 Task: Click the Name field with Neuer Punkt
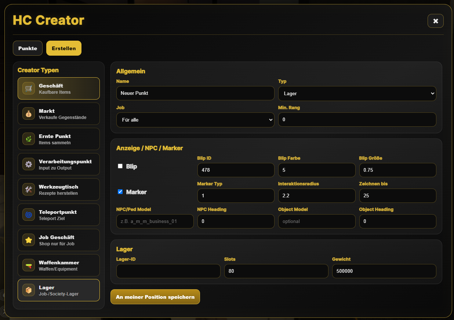pyautogui.click(x=195, y=93)
